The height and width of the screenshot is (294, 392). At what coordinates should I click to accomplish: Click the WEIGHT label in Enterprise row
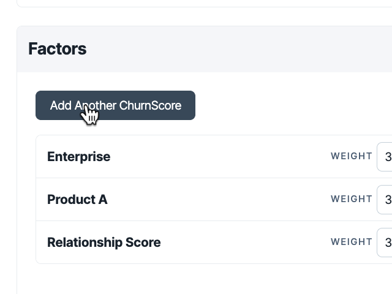[352, 156]
